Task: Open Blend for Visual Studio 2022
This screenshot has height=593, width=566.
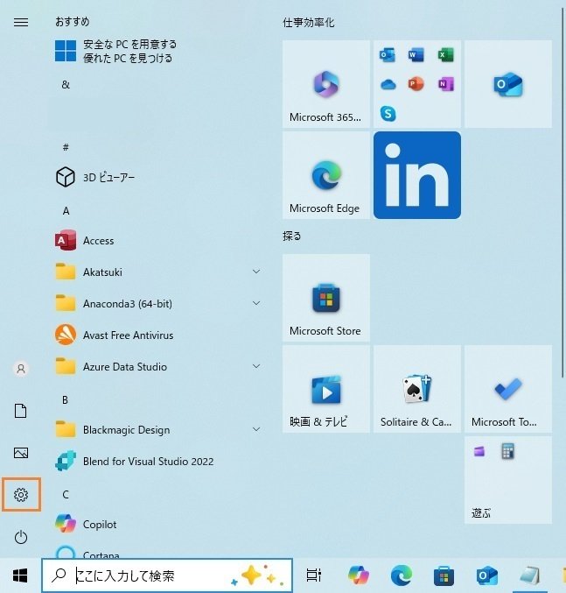Action: point(158,462)
